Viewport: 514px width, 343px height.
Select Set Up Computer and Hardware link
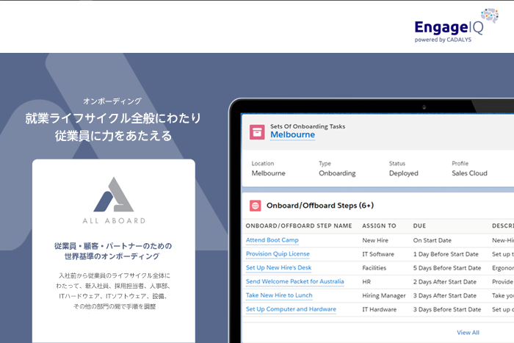coord(291,309)
